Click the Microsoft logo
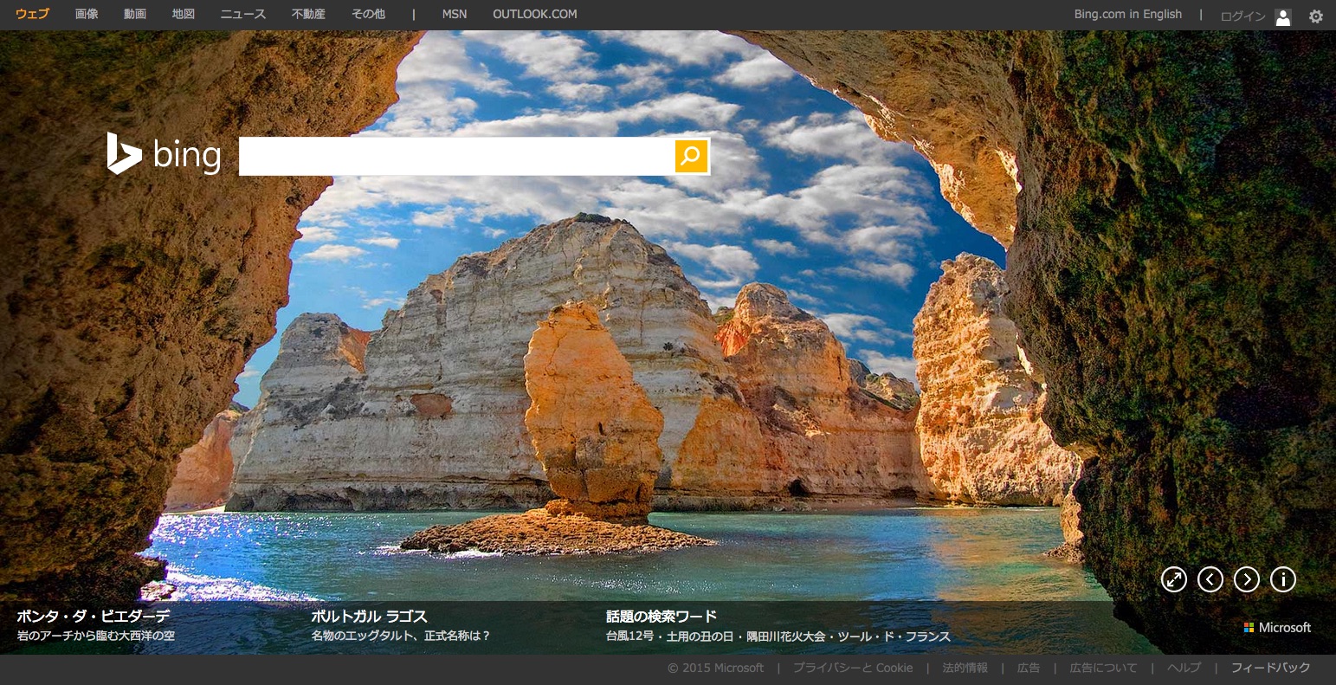The width and height of the screenshot is (1336, 685). pyautogui.click(x=1277, y=627)
